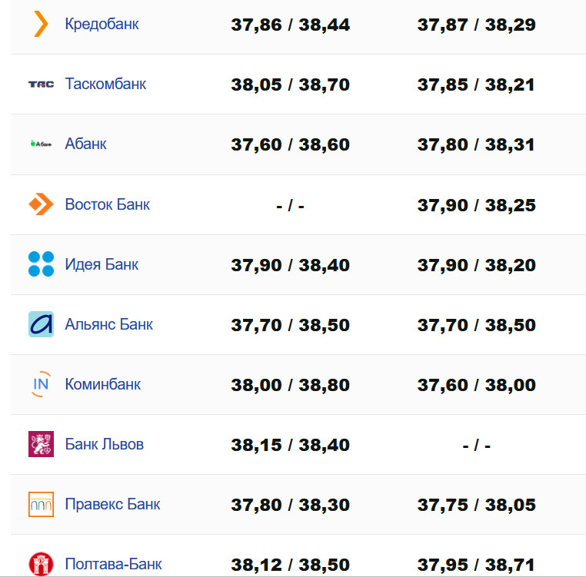Image resolution: width=586 pixels, height=577 pixels.
Task: Click the Идея Банк blue dots logo
Action: tap(41, 264)
